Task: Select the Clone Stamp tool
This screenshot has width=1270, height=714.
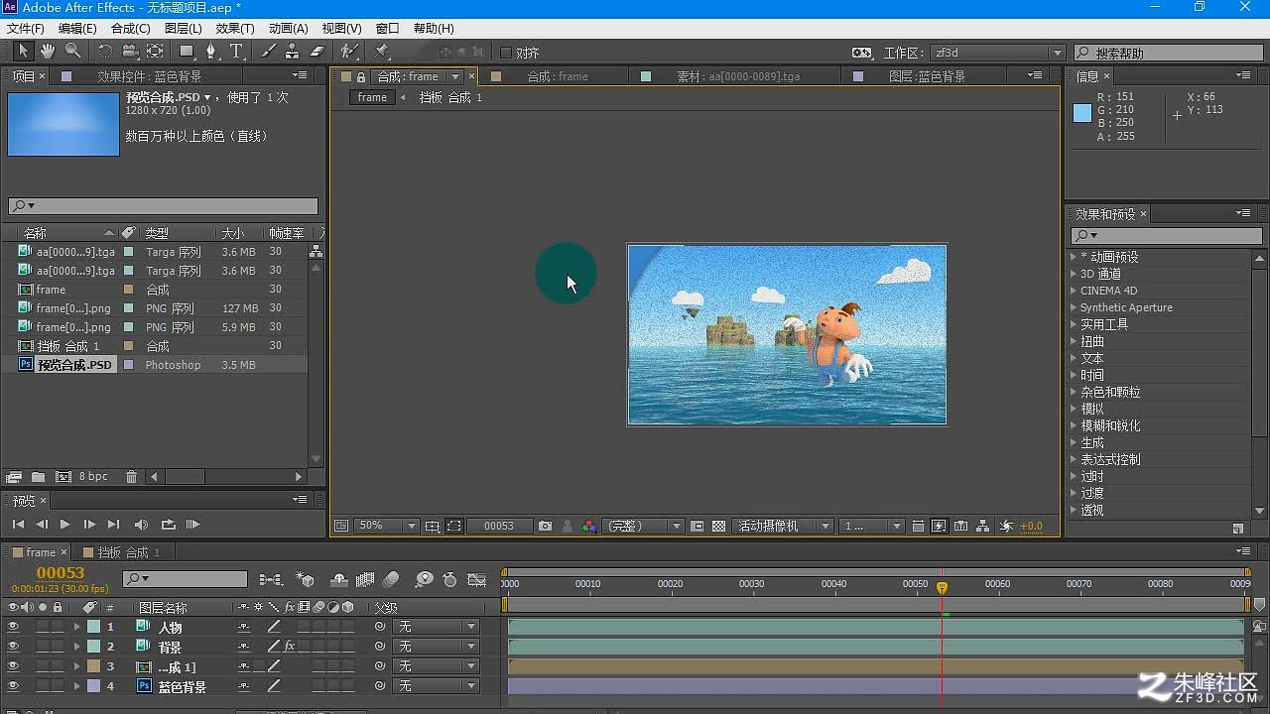Action: pos(293,52)
